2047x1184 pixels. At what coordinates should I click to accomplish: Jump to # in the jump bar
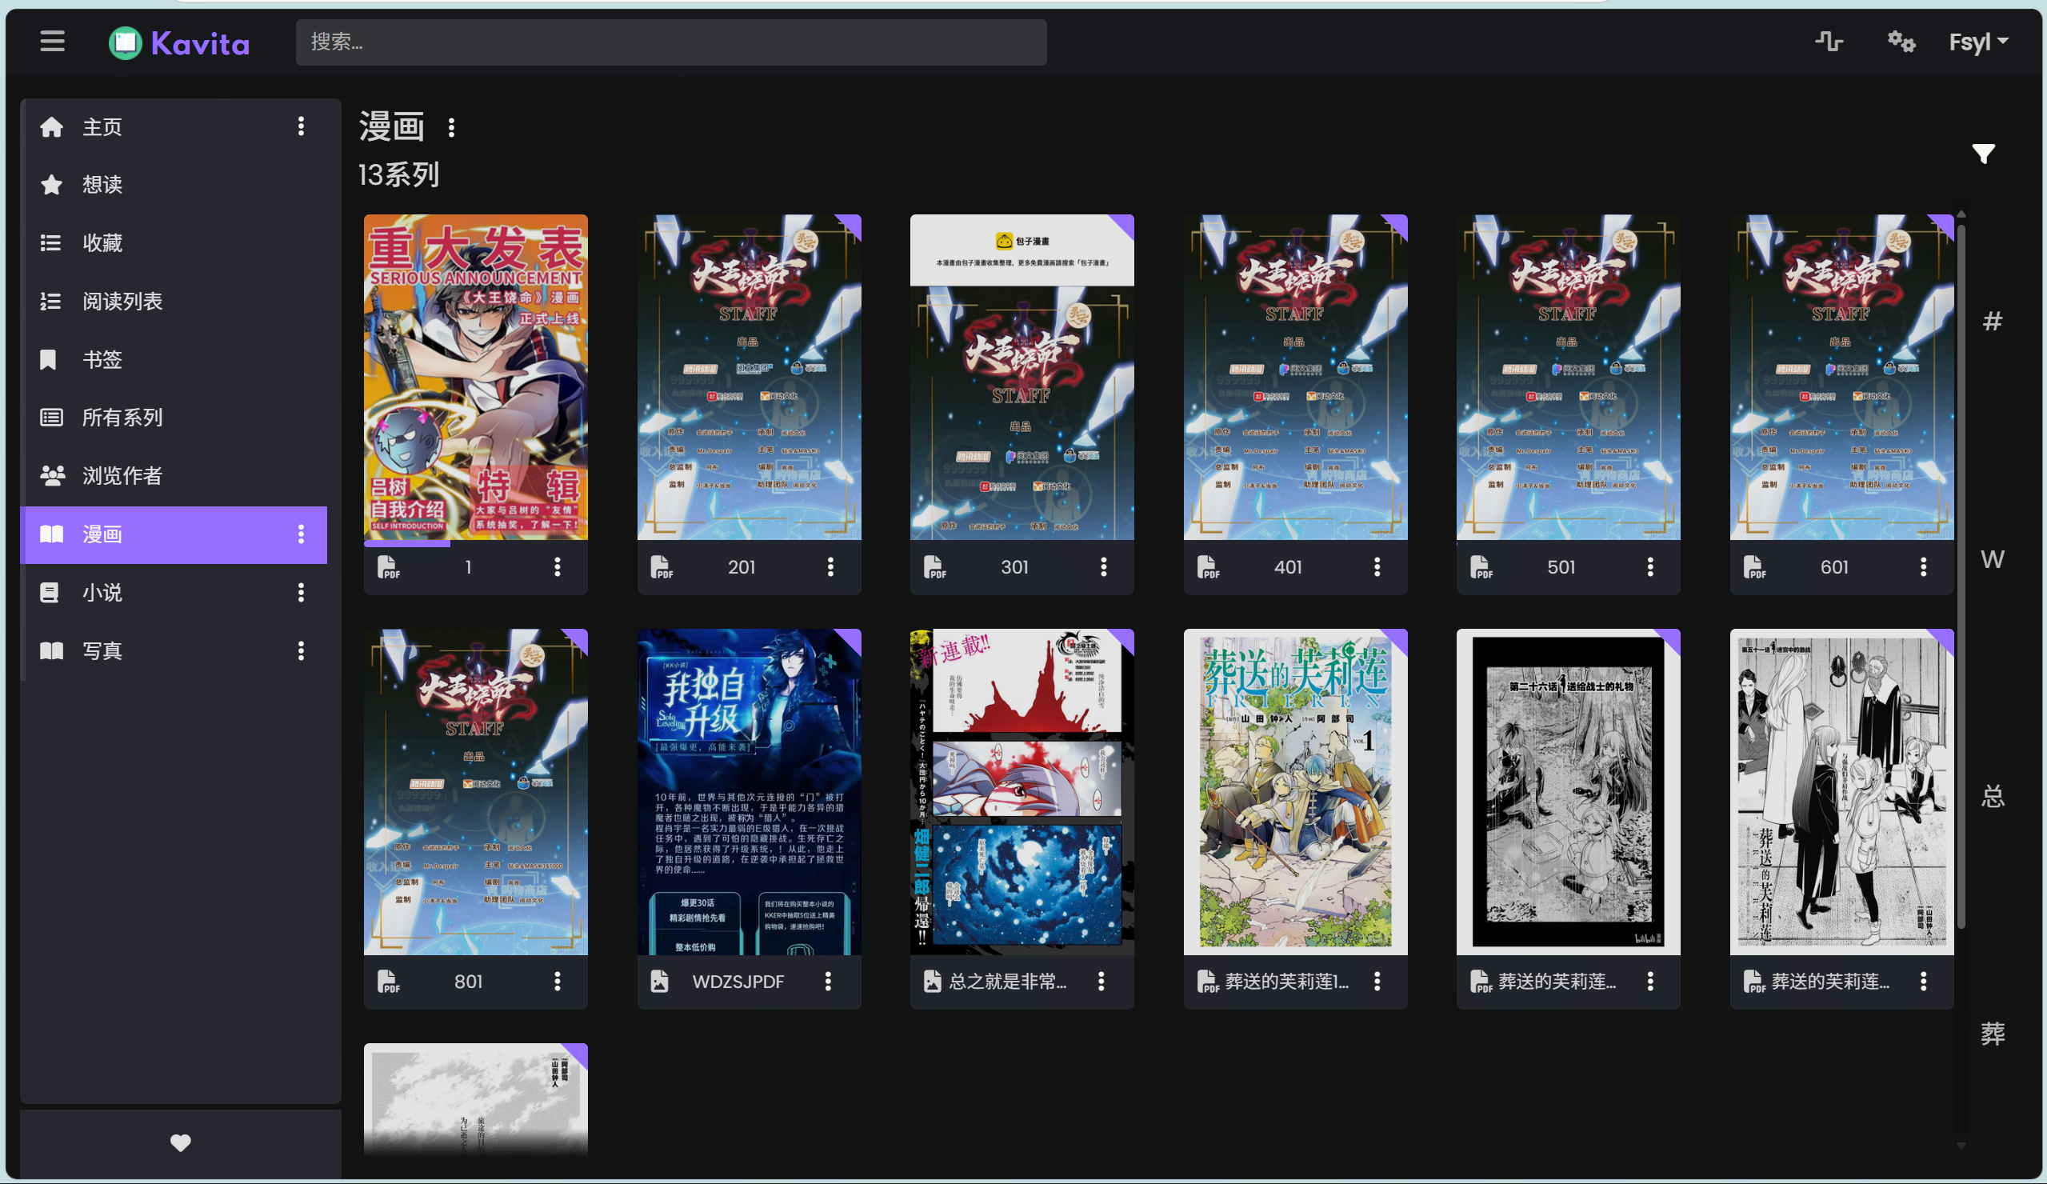click(x=1992, y=321)
